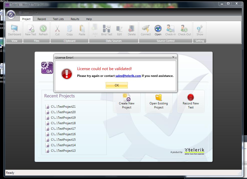Open the Test Lists ribbon tab

[x=58, y=19]
